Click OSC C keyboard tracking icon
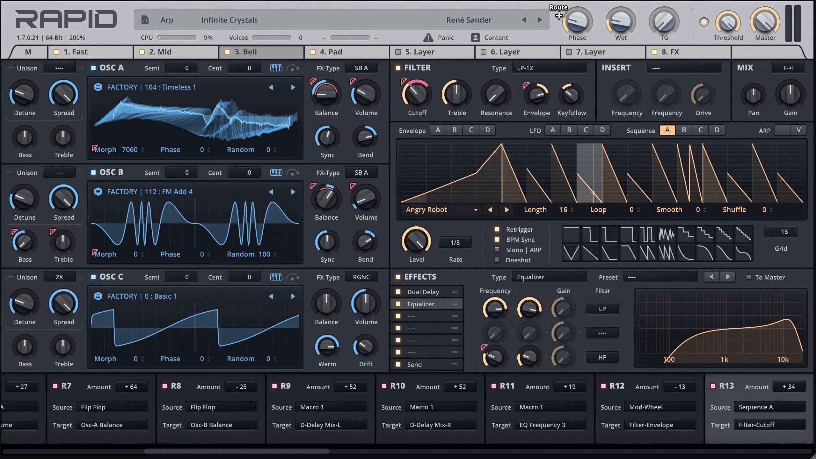816x459 pixels. [276, 277]
